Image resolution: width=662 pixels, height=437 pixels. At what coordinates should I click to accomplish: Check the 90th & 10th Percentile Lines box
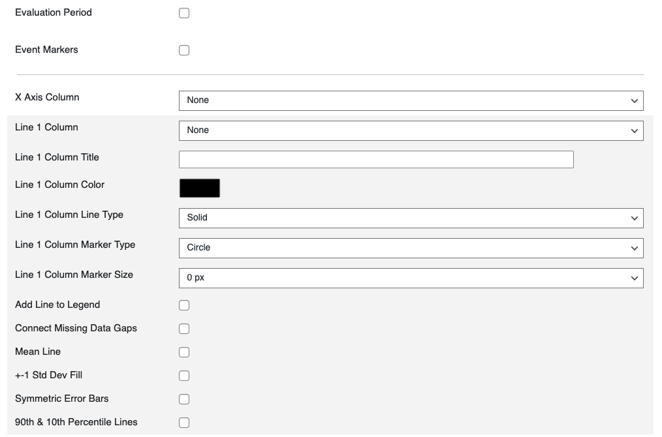[183, 422]
